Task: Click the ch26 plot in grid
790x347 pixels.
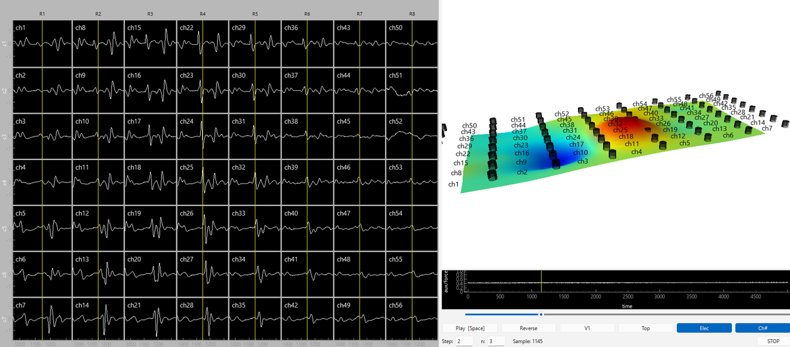Action: 203,228
